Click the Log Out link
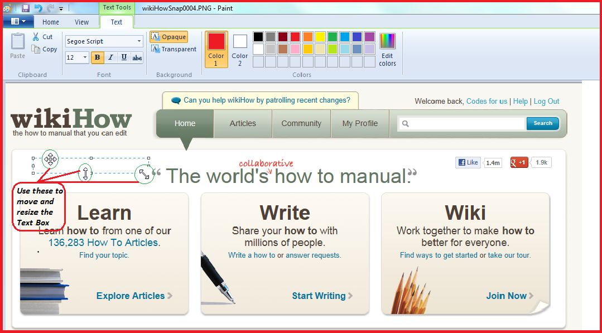 coord(546,102)
